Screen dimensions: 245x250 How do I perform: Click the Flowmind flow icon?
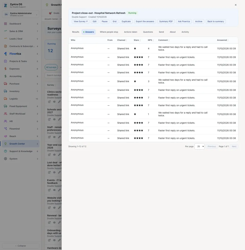(5, 129)
